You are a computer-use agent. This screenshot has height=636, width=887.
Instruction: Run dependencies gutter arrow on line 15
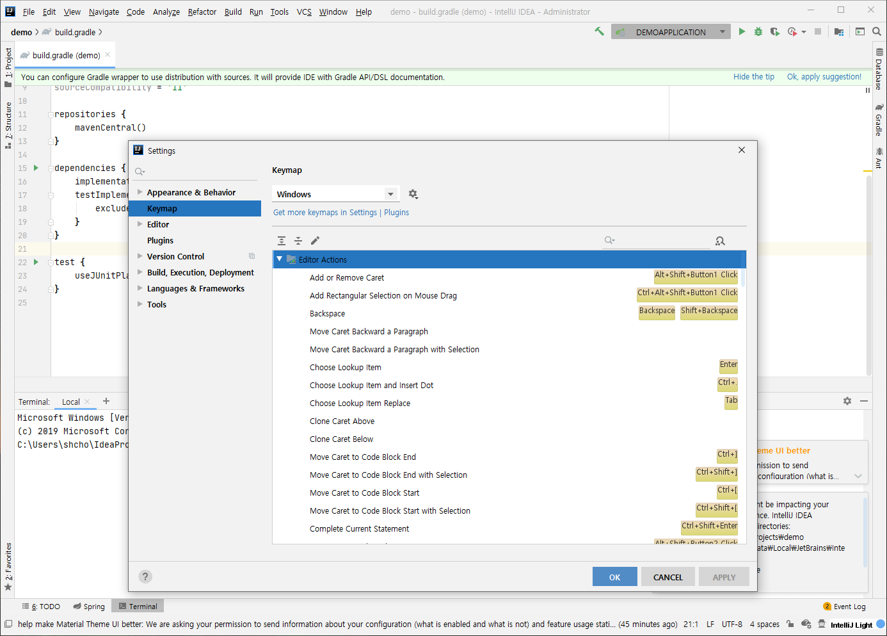point(36,168)
